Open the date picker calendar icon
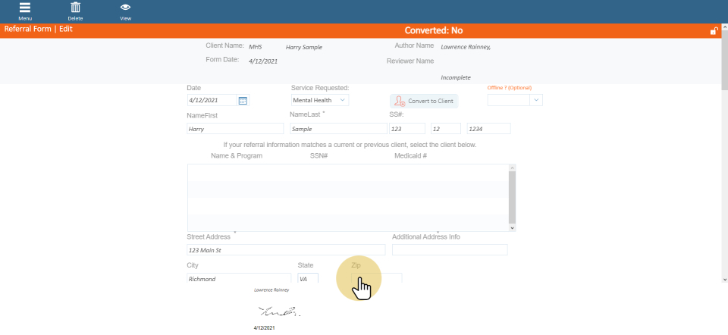728x335 pixels. coord(243,100)
